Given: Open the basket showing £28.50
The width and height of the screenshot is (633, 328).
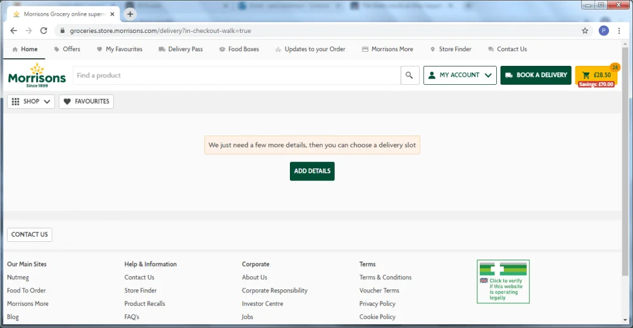Looking at the screenshot, I should (x=596, y=75).
